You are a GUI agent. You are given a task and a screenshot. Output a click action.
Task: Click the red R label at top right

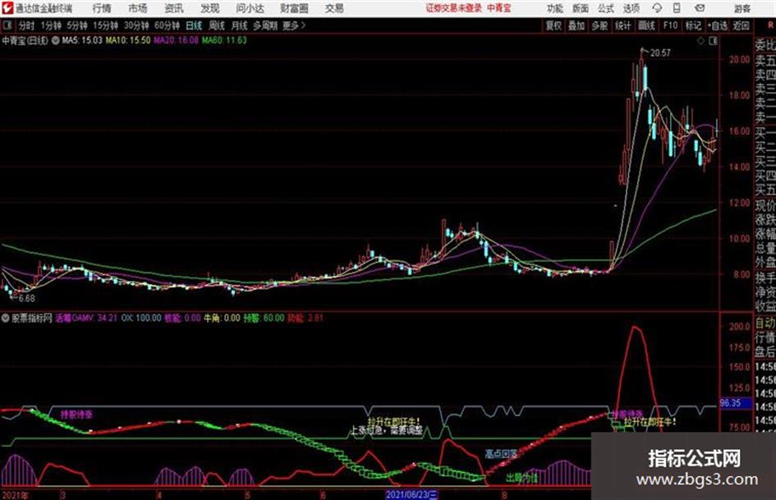tap(770, 25)
